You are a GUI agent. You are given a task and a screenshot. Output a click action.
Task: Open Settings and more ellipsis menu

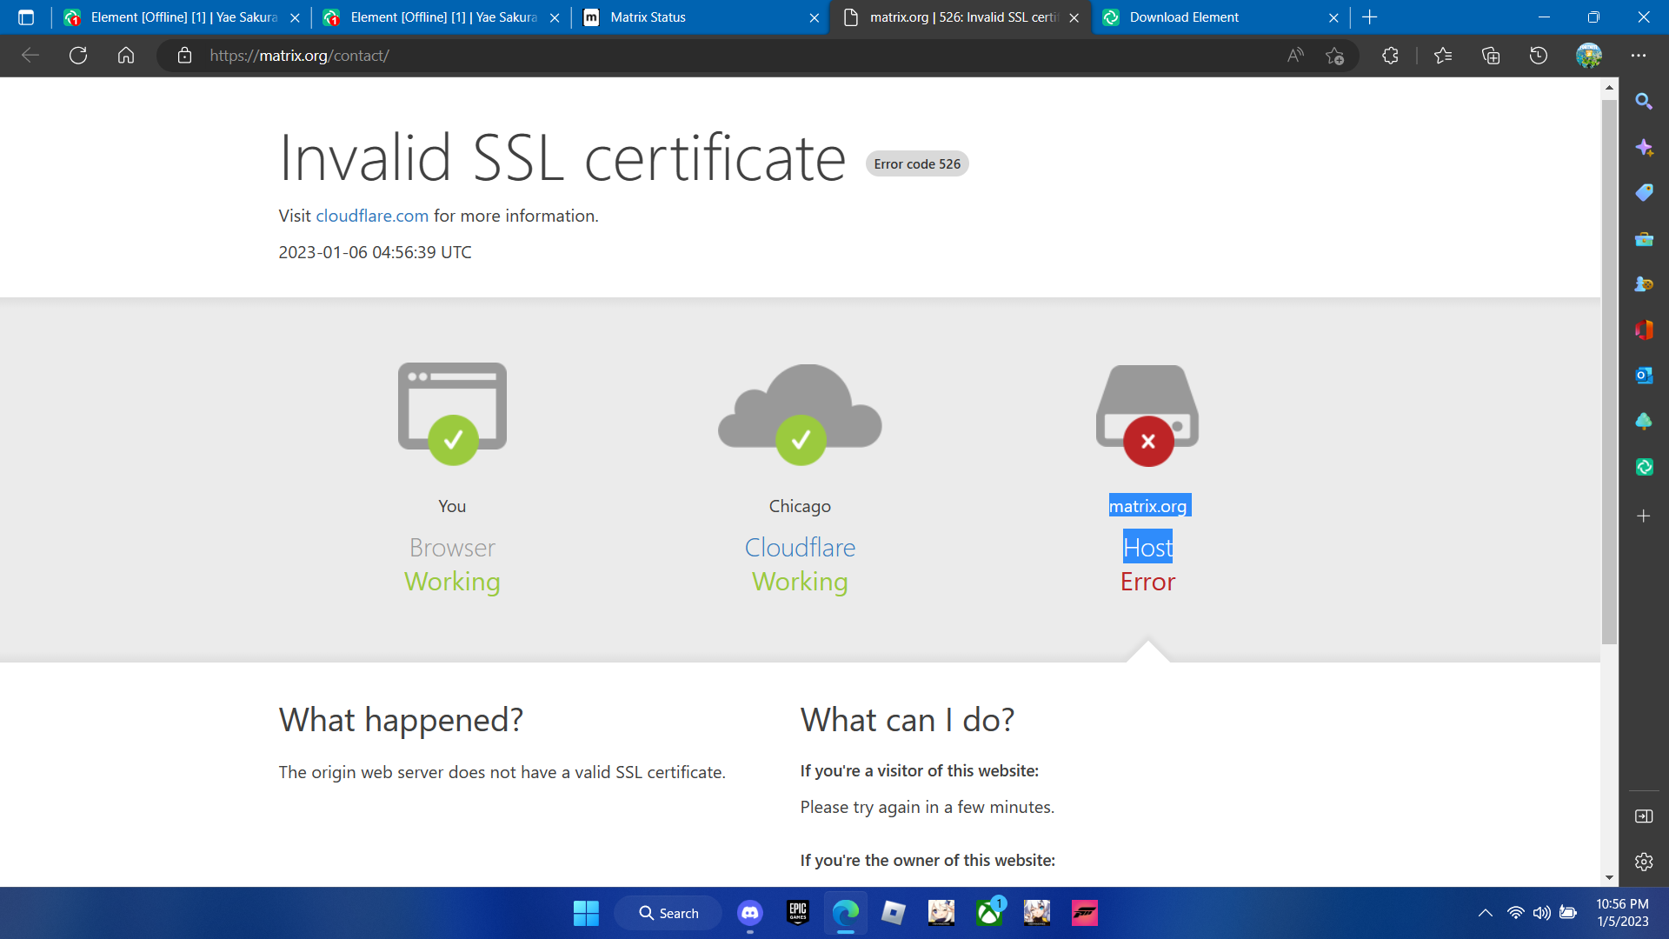pos(1639,56)
